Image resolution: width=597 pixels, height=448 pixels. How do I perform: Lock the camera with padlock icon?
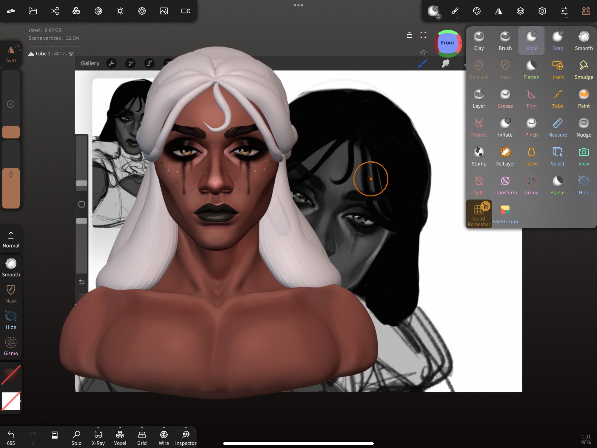tap(410, 35)
